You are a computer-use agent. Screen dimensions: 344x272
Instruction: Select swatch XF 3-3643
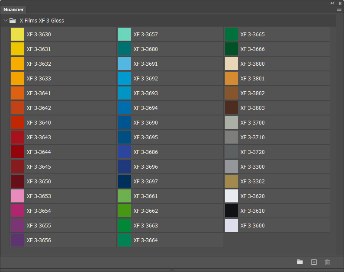tap(18, 137)
